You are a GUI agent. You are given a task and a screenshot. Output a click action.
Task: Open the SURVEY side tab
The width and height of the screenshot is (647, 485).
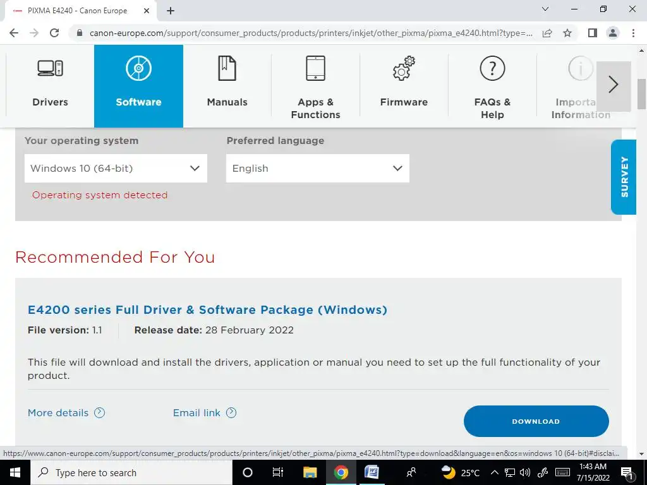pos(624,177)
